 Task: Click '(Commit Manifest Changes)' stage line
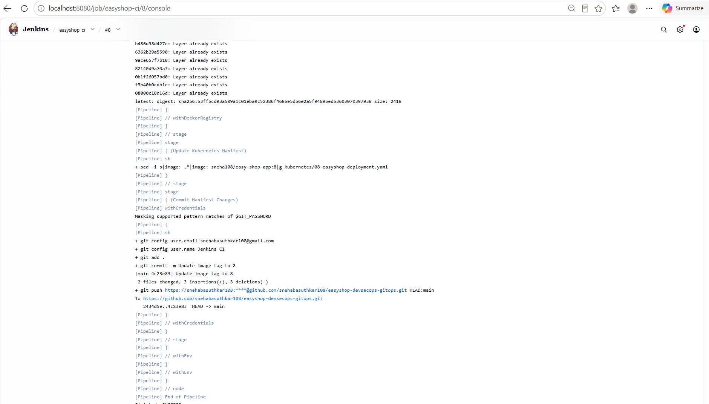point(186,200)
